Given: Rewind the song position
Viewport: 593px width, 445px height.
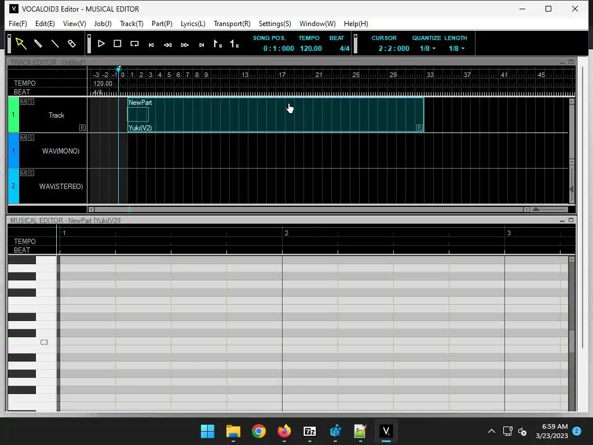Looking at the screenshot, I should click(167, 45).
